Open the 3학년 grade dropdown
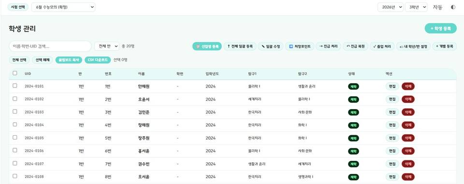The height and width of the screenshot is (184, 464). 416,7
